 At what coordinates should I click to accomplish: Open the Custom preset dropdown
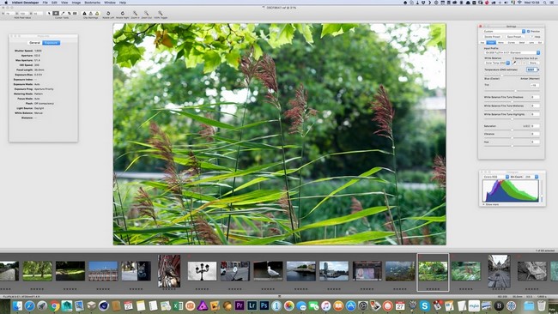(x=504, y=31)
